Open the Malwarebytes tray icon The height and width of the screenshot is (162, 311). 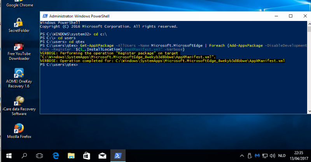point(257,156)
